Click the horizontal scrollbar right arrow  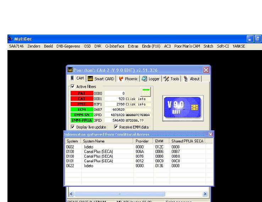coord(205,194)
